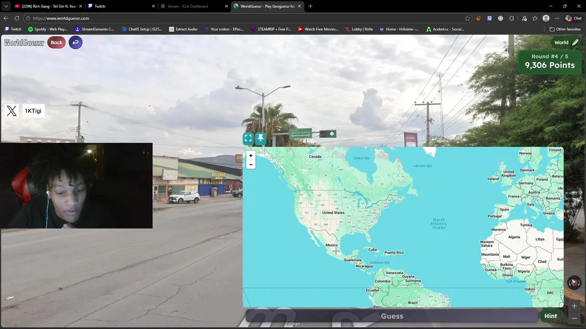586x329 pixels.
Task: Click the 1KTigi handle label
Action: click(x=33, y=111)
